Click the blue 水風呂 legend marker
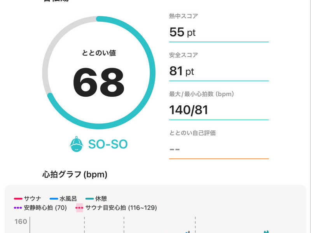The width and height of the screenshot is (311, 233). (x=54, y=198)
